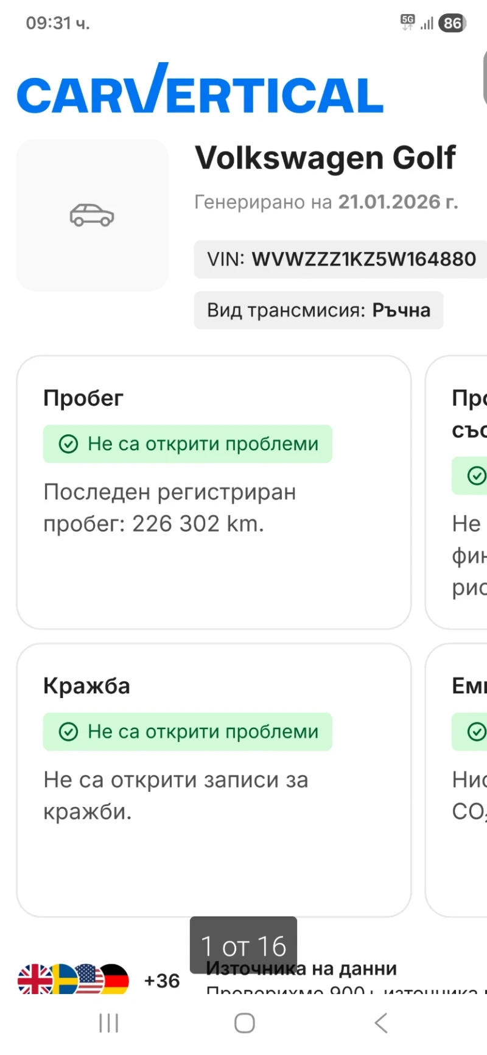Tap the green checkmark on Пробег card
The height and width of the screenshot is (1055, 487).
69,444
